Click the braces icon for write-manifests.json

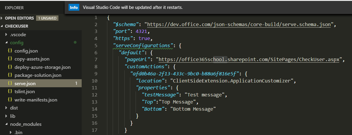(10, 99)
